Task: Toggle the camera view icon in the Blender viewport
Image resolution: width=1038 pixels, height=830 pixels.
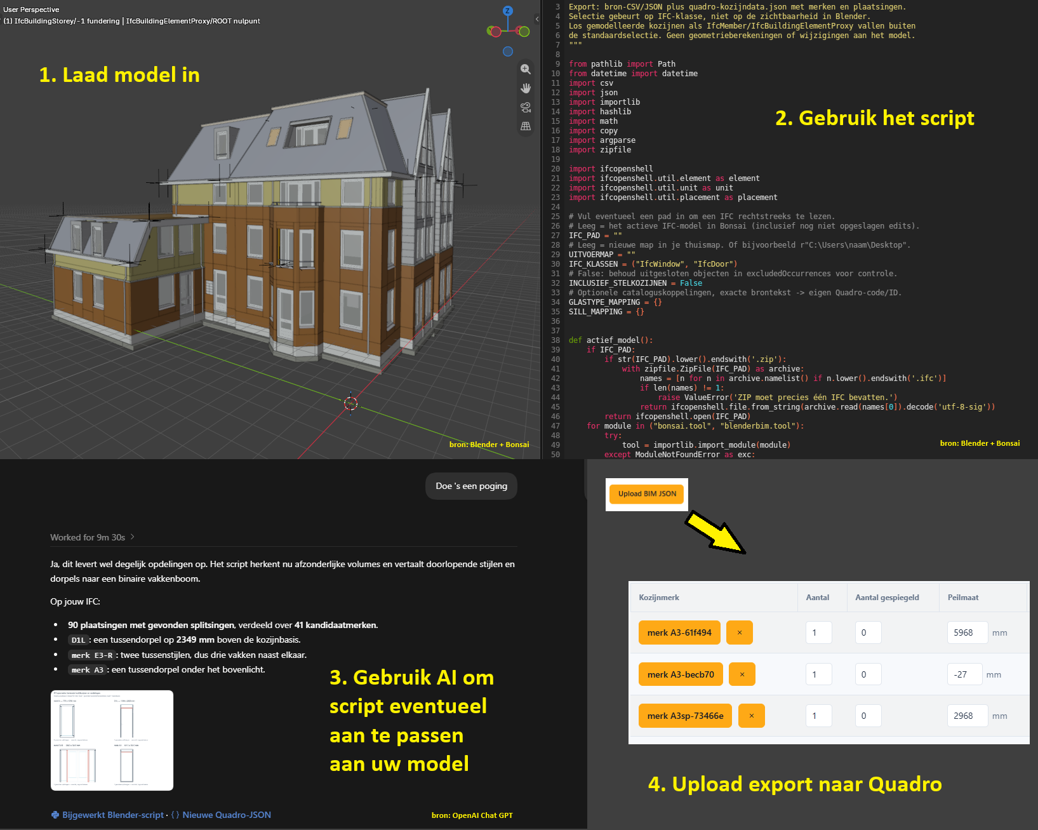Action: point(526,107)
